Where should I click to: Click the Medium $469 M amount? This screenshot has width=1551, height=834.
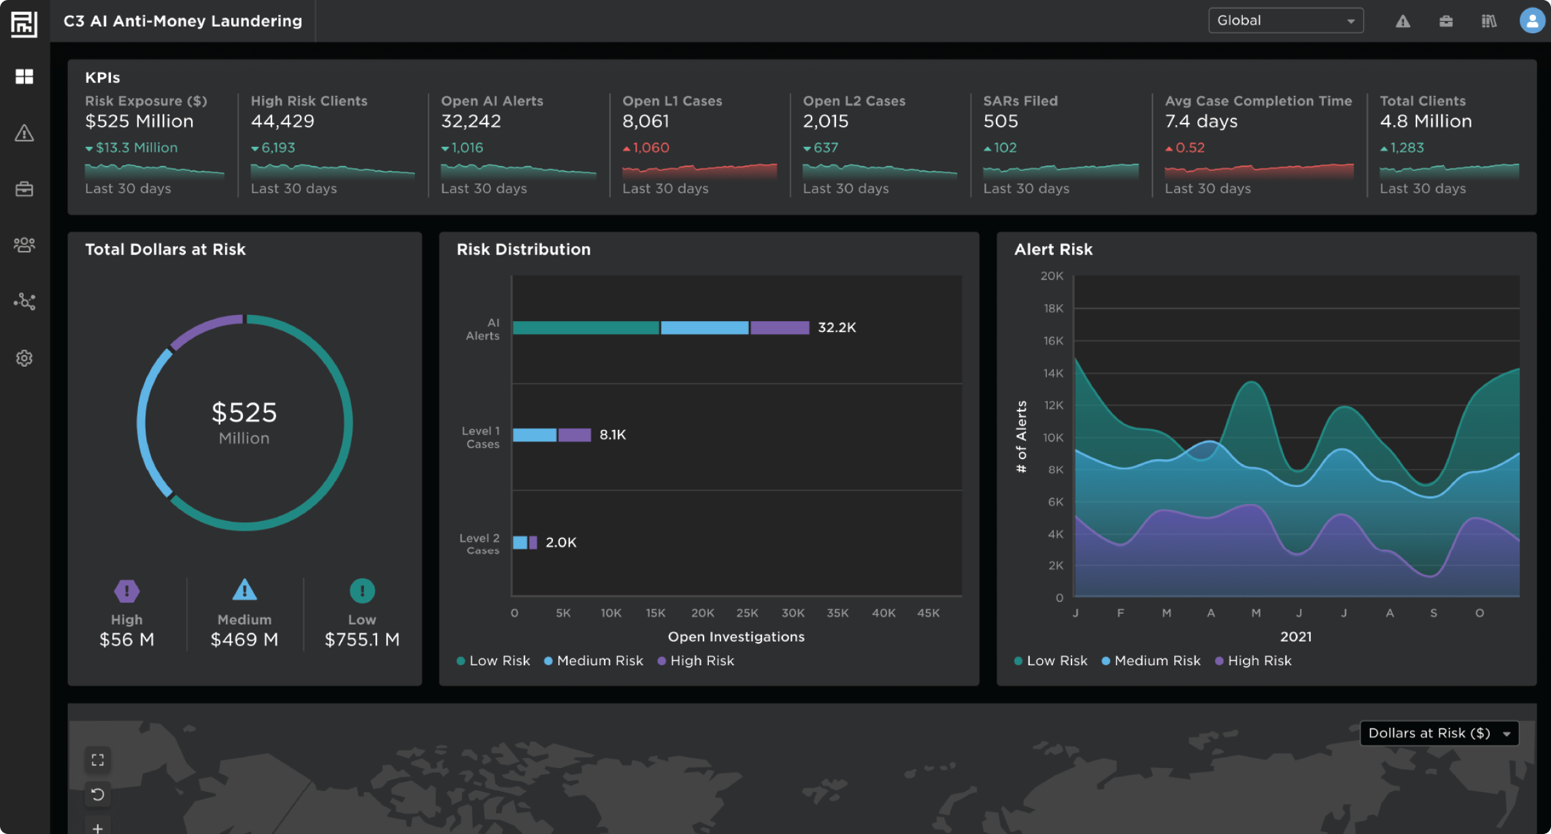pos(244,639)
